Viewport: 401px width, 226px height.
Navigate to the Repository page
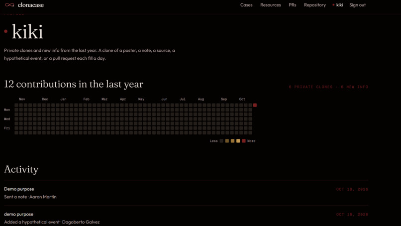point(315,5)
